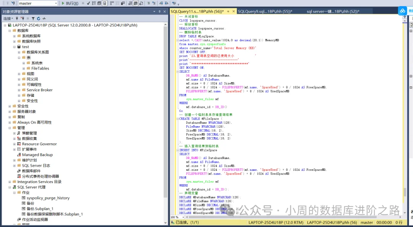Image resolution: width=413 pixels, height=227 pixels.
Task: Click the change connection toolbar icon
Action: tap(13, 3)
